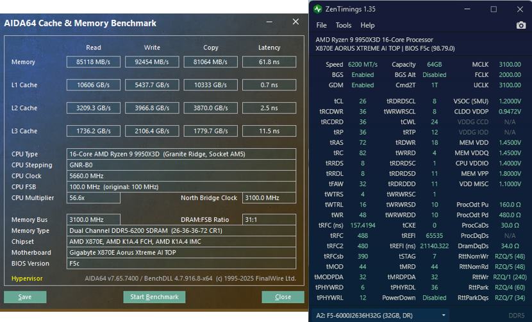532x322 pixels.
Task: Click ProcOdt Pu value 160.0 Ω
Action: coord(510,205)
